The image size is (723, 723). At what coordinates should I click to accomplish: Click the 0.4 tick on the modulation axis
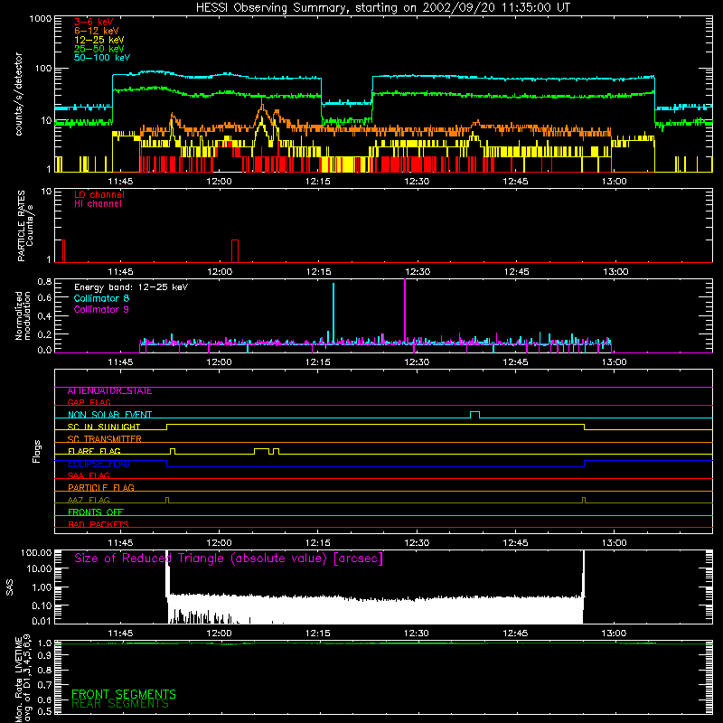pyautogui.click(x=44, y=316)
